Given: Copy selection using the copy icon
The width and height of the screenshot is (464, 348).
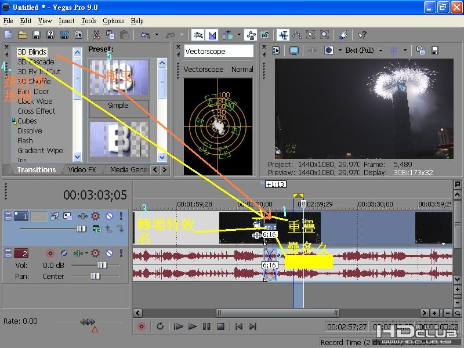Looking at the screenshot, I should pos(110,35).
